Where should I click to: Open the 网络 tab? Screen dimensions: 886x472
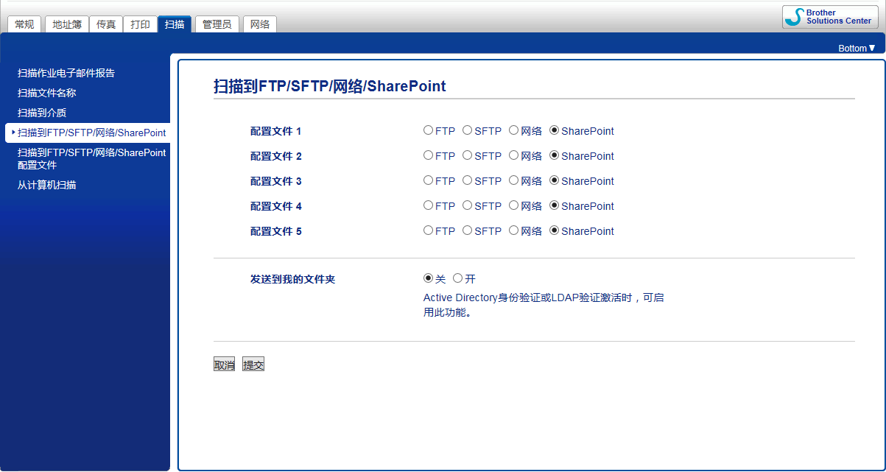[x=259, y=24]
